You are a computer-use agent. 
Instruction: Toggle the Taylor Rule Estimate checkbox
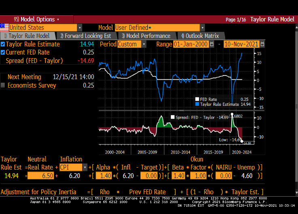pyautogui.click(x=3, y=44)
